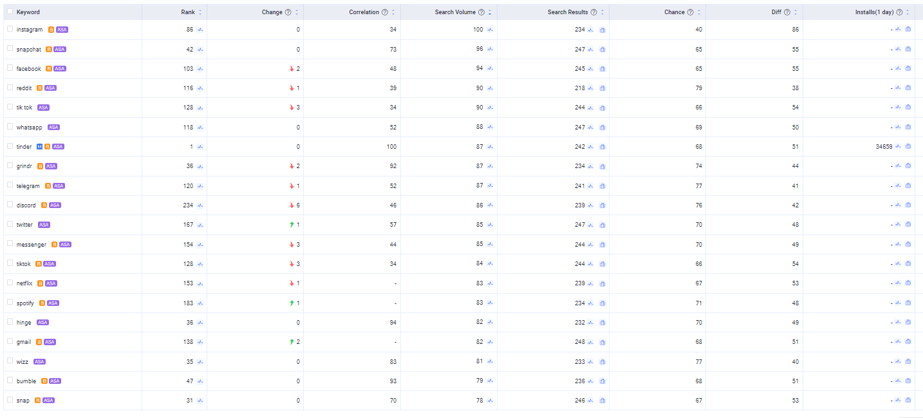Check the tinder row checkbox
The image size is (923, 418).
pyautogui.click(x=10, y=146)
